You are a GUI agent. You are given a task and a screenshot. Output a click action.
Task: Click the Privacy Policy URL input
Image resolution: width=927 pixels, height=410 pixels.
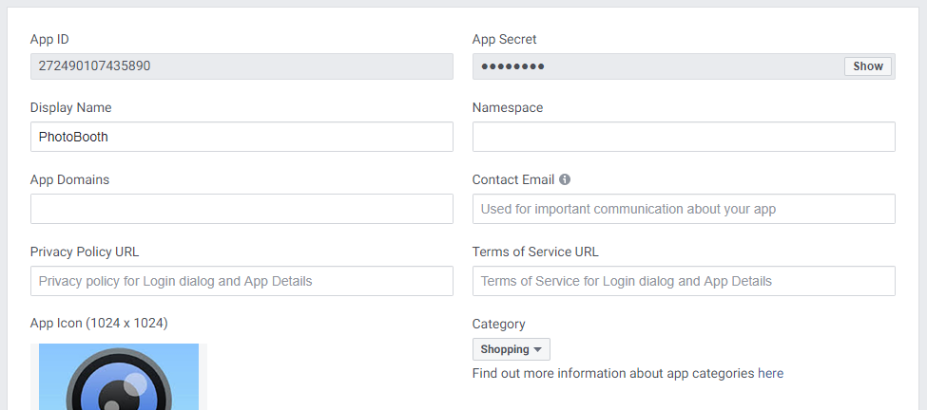(x=241, y=281)
